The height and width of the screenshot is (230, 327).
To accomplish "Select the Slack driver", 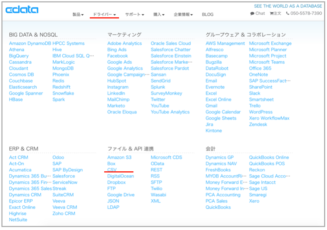I will (x=255, y=93).
